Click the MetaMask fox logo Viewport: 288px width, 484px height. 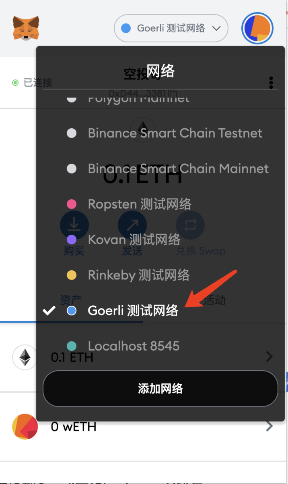click(x=26, y=28)
